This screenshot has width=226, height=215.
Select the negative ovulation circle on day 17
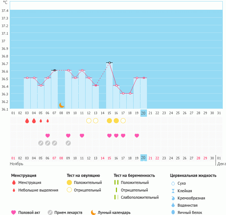123,121
